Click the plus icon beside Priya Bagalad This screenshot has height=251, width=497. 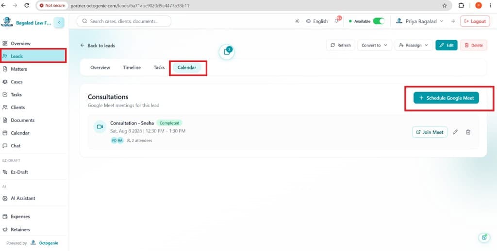pos(453,21)
